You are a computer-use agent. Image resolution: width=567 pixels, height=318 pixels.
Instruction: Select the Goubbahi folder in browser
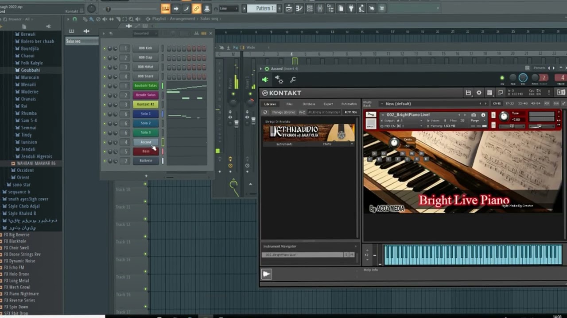tap(30, 70)
